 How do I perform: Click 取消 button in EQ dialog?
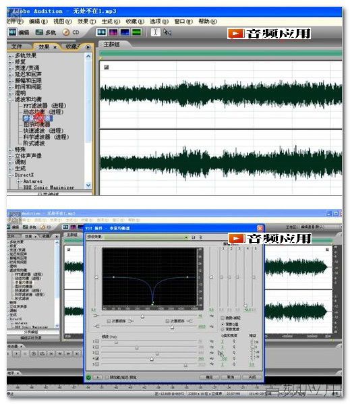tap(231, 377)
